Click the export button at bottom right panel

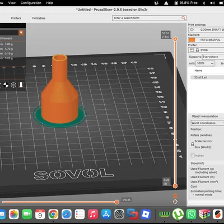[x=206, y=203]
